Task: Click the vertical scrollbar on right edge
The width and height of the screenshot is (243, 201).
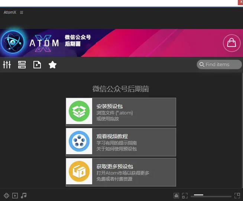Action: coord(242,130)
